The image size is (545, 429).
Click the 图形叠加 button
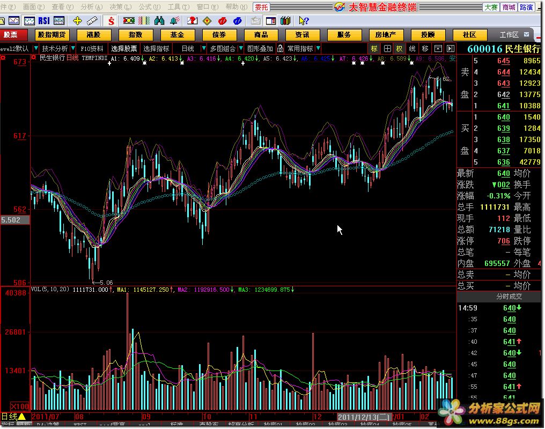260,49
